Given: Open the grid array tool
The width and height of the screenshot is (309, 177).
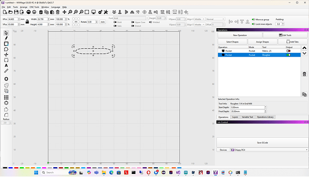Looking at the screenshot, I should point(6,97).
